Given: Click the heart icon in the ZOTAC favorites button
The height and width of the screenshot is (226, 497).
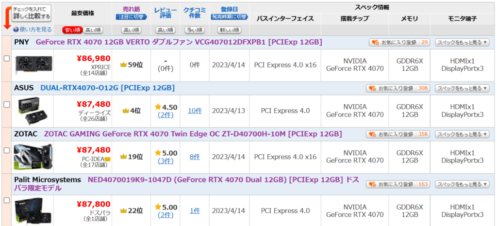Looking at the screenshot, I should point(373,134).
